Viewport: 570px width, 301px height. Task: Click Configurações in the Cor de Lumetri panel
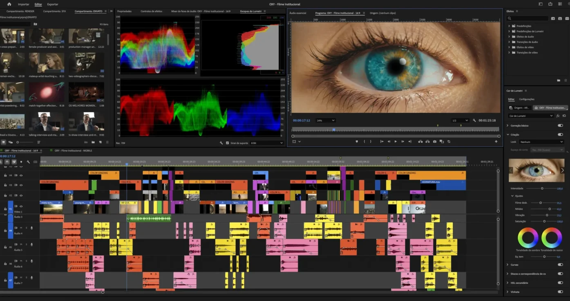click(x=527, y=99)
